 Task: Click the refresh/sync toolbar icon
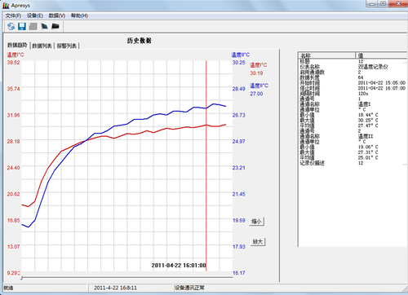pyautogui.click(x=11, y=26)
